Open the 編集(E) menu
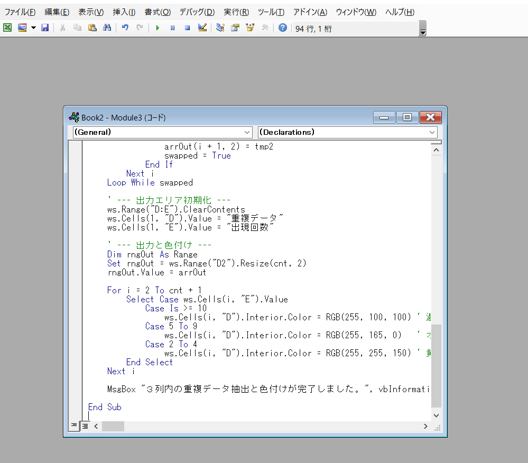This screenshot has height=463, width=528. [x=57, y=12]
